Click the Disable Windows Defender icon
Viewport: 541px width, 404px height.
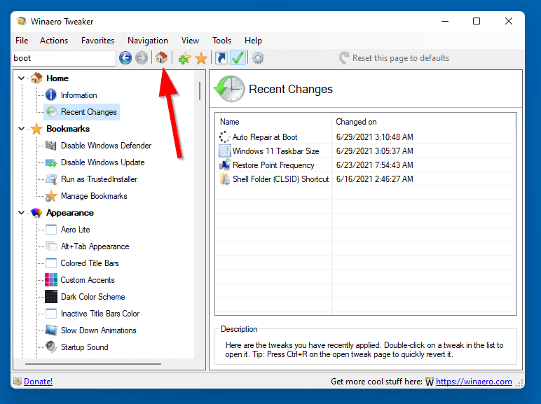[x=51, y=146]
